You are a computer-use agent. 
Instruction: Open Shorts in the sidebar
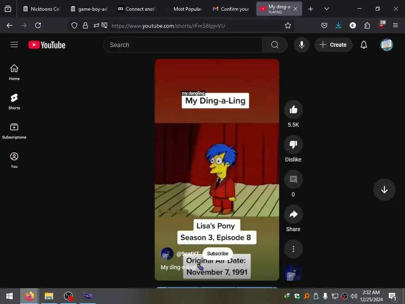coord(14,102)
